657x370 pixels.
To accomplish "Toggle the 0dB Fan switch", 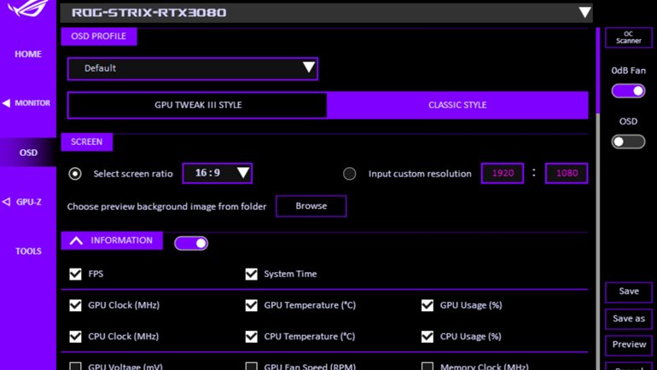I will point(628,91).
